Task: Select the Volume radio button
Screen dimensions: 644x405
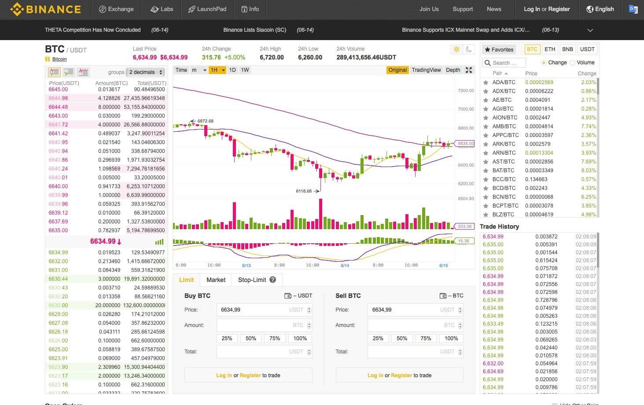Action: [572, 63]
